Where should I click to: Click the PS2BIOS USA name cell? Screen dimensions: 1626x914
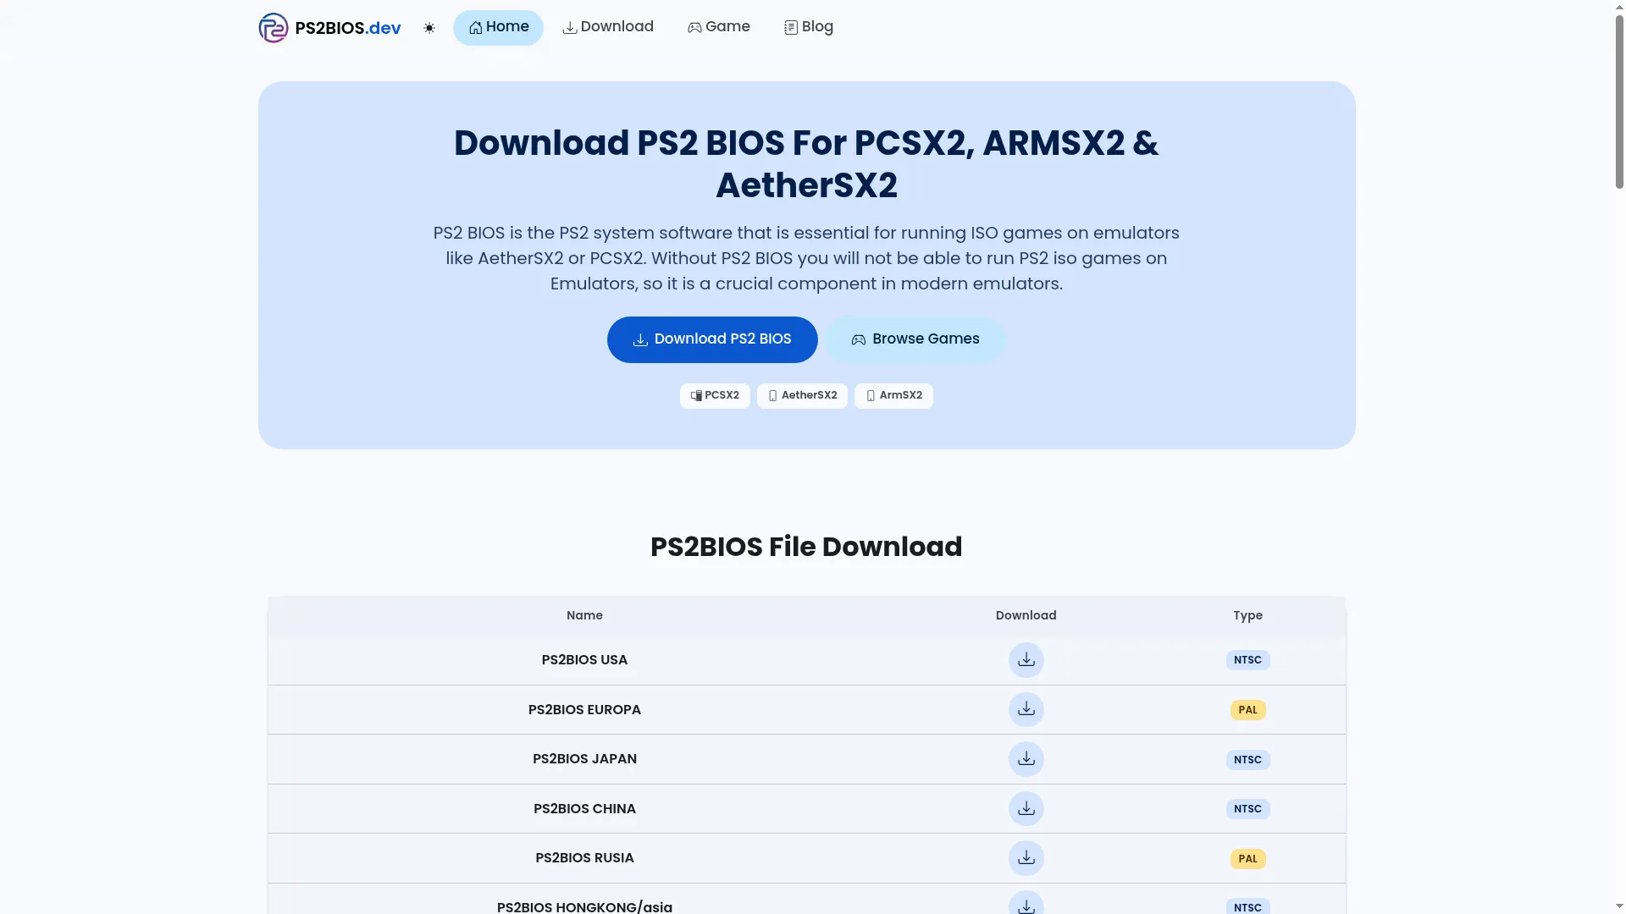(584, 660)
